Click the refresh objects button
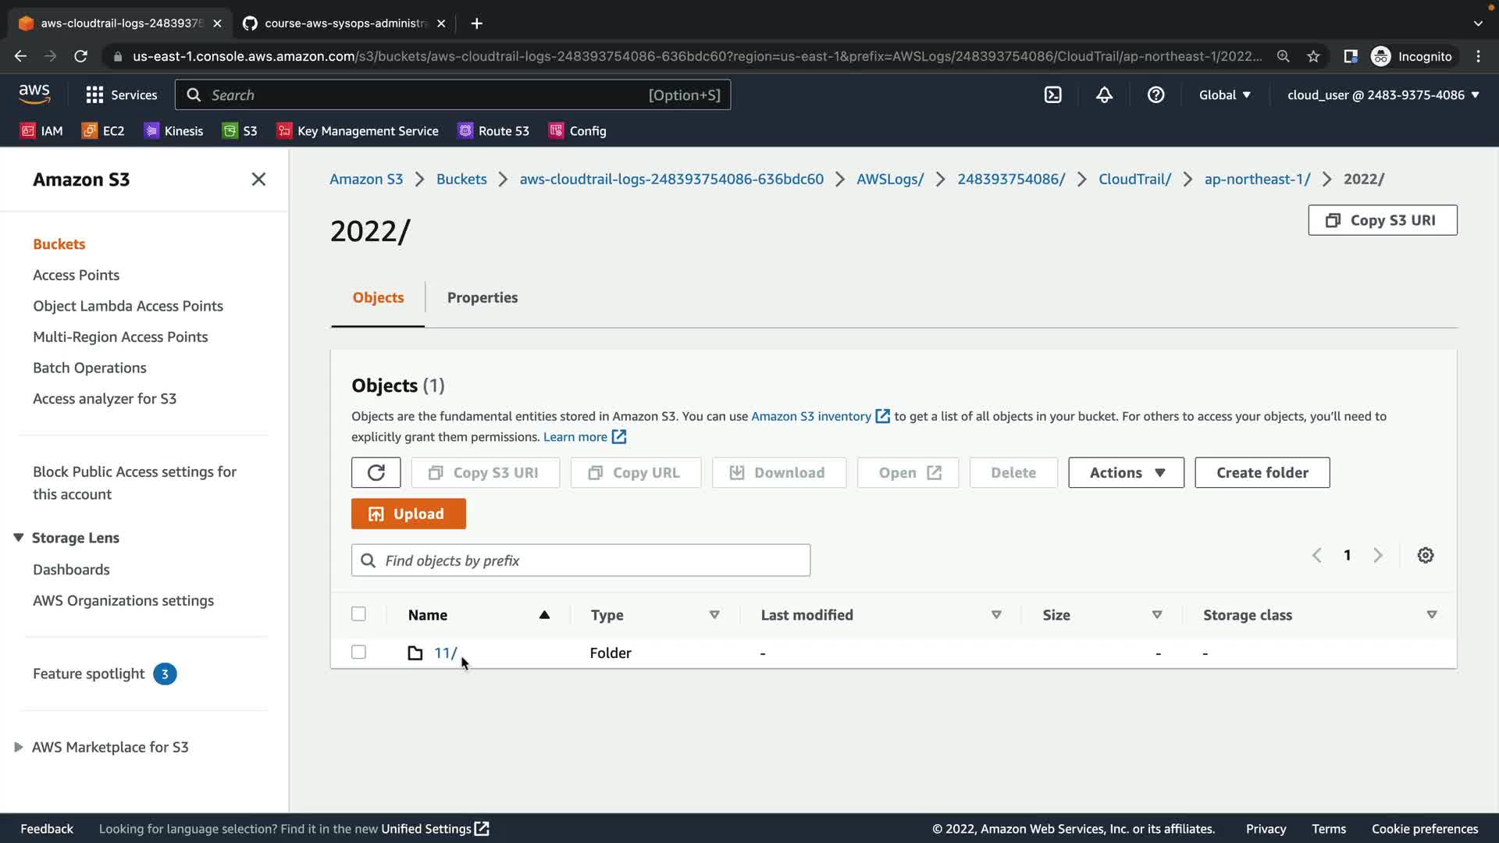 pyautogui.click(x=376, y=473)
